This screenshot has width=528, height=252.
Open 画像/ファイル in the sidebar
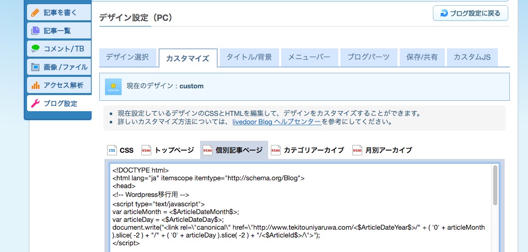(59, 67)
